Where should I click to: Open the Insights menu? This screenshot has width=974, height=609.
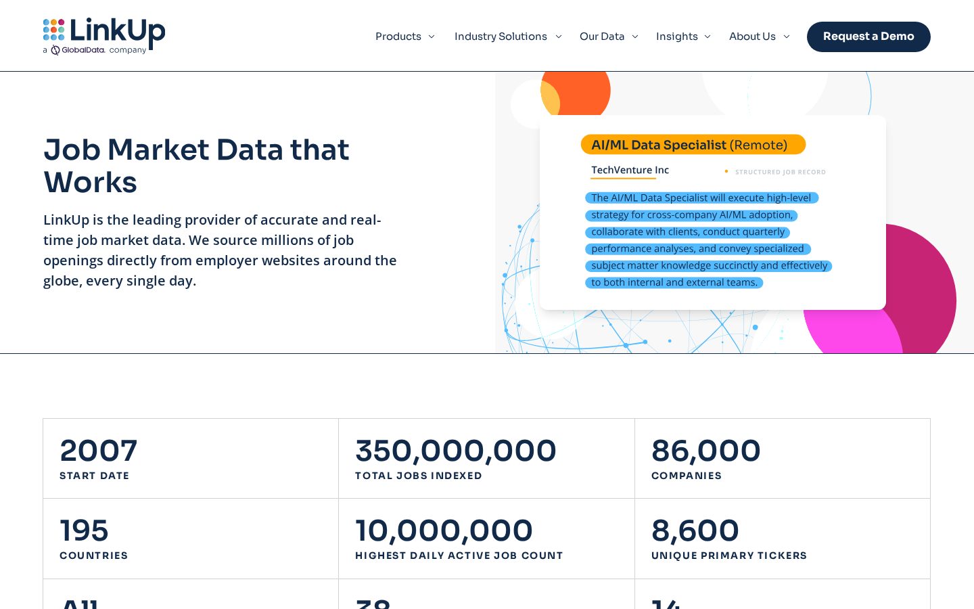point(677,37)
